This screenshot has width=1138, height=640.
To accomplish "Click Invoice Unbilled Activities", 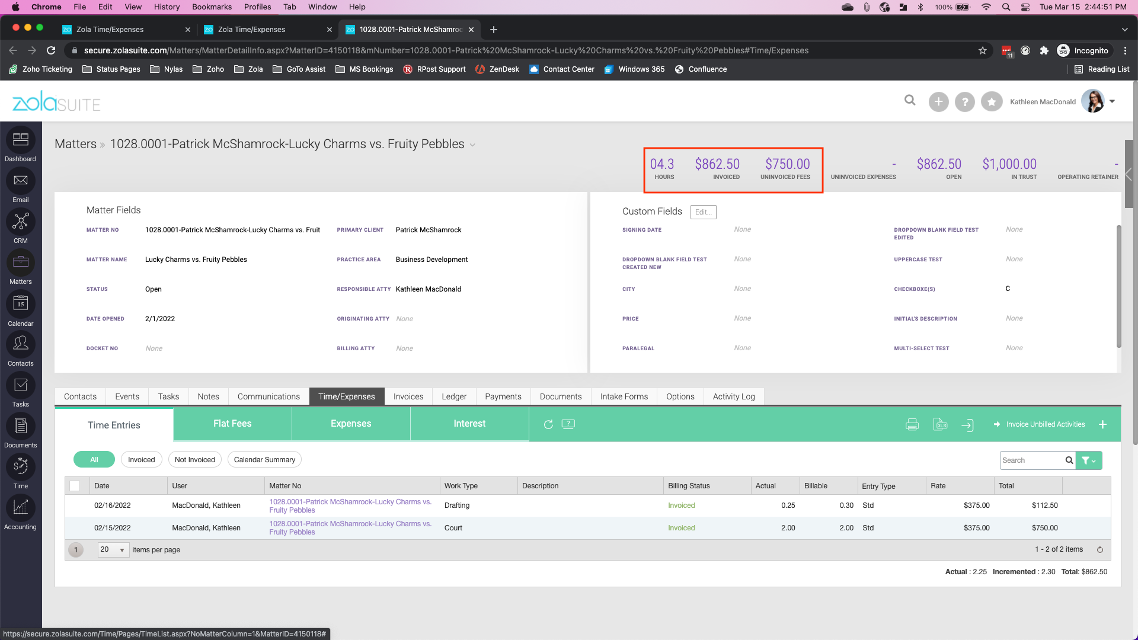I will [x=1040, y=424].
